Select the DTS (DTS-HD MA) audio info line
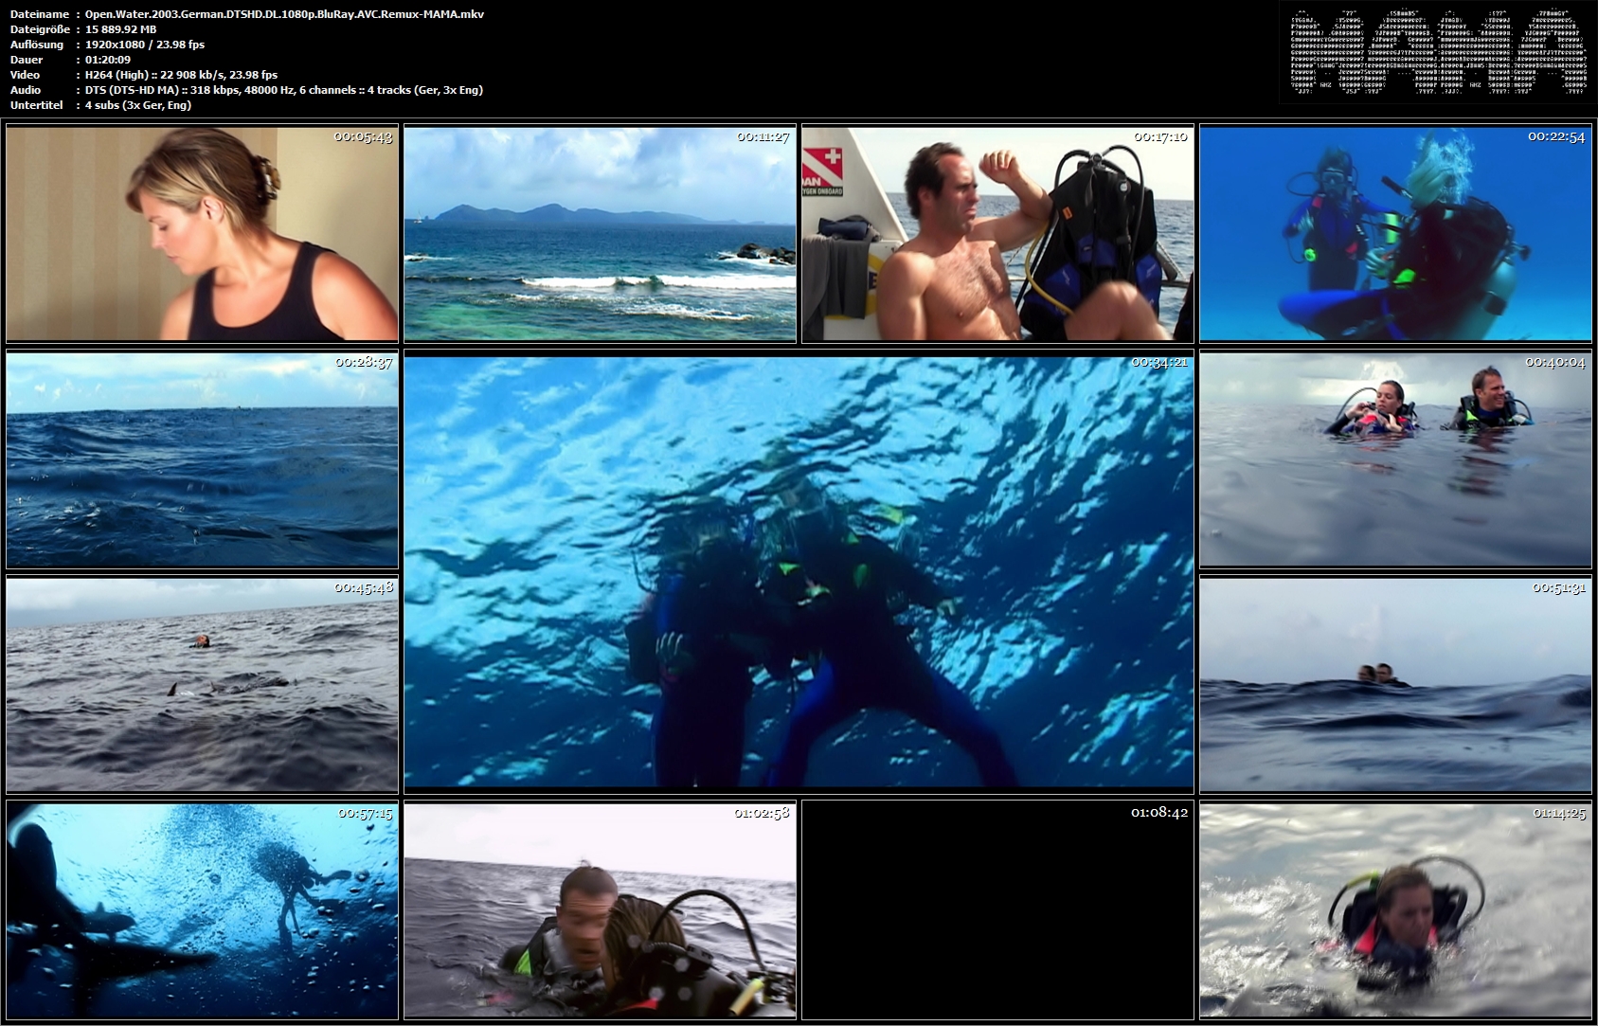The height and width of the screenshot is (1026, 1598). coord(283,90)
